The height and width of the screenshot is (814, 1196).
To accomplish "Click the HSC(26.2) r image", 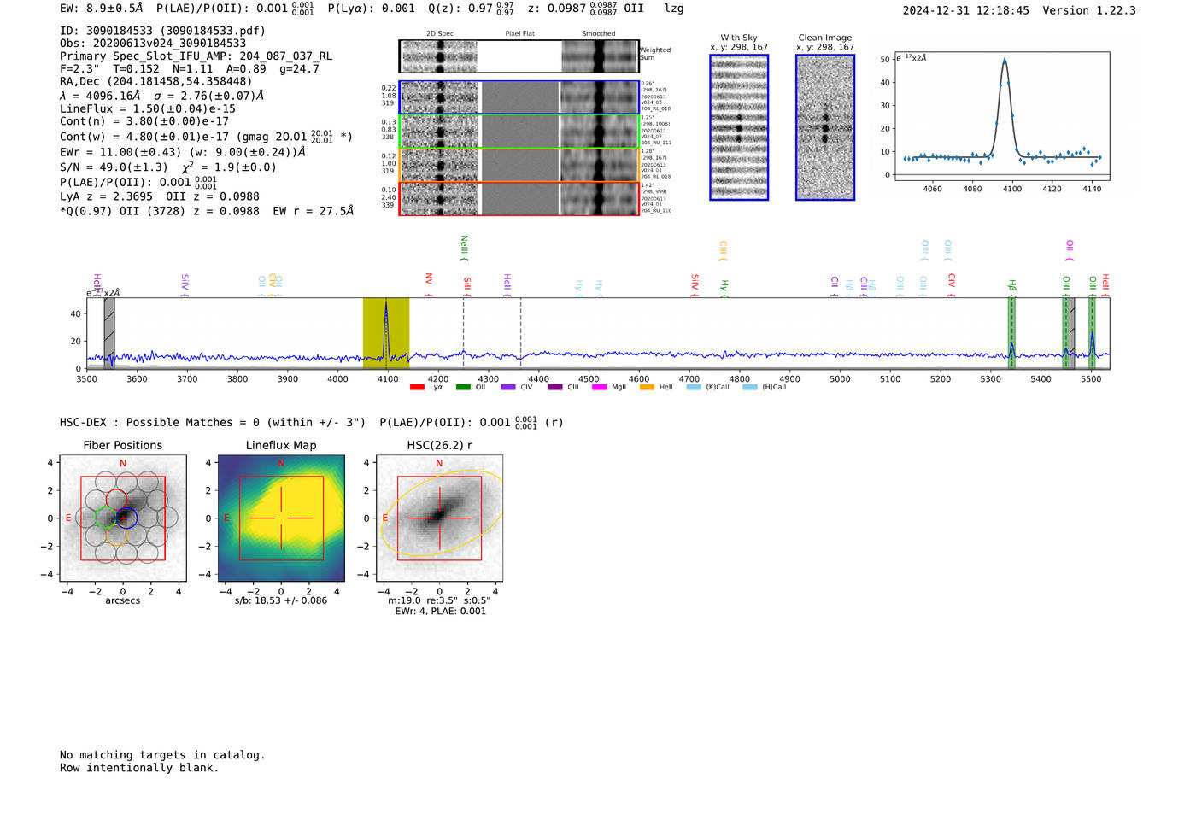I will coord(439,518).
